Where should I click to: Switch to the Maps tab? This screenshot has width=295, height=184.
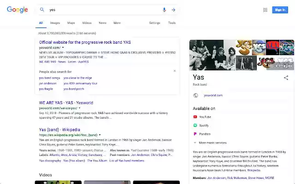pos(71,23)
